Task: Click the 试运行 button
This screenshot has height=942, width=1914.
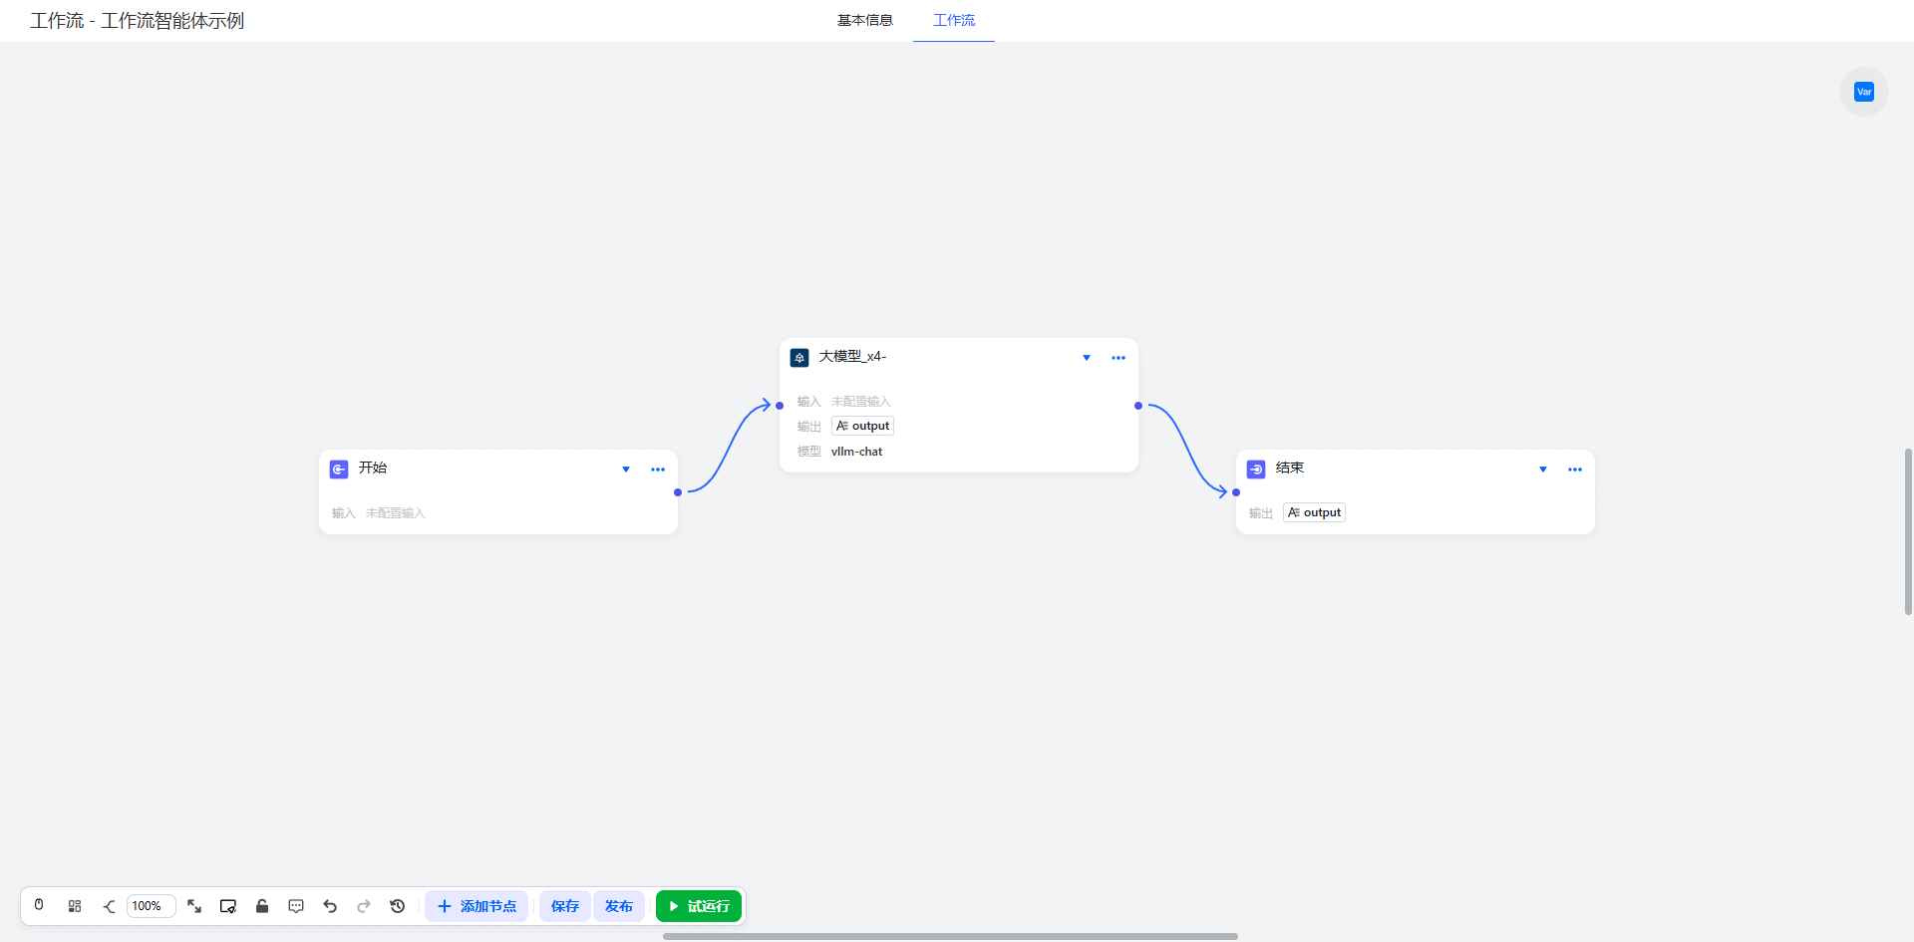Action: pyautogui.click(x=699, y=906)
